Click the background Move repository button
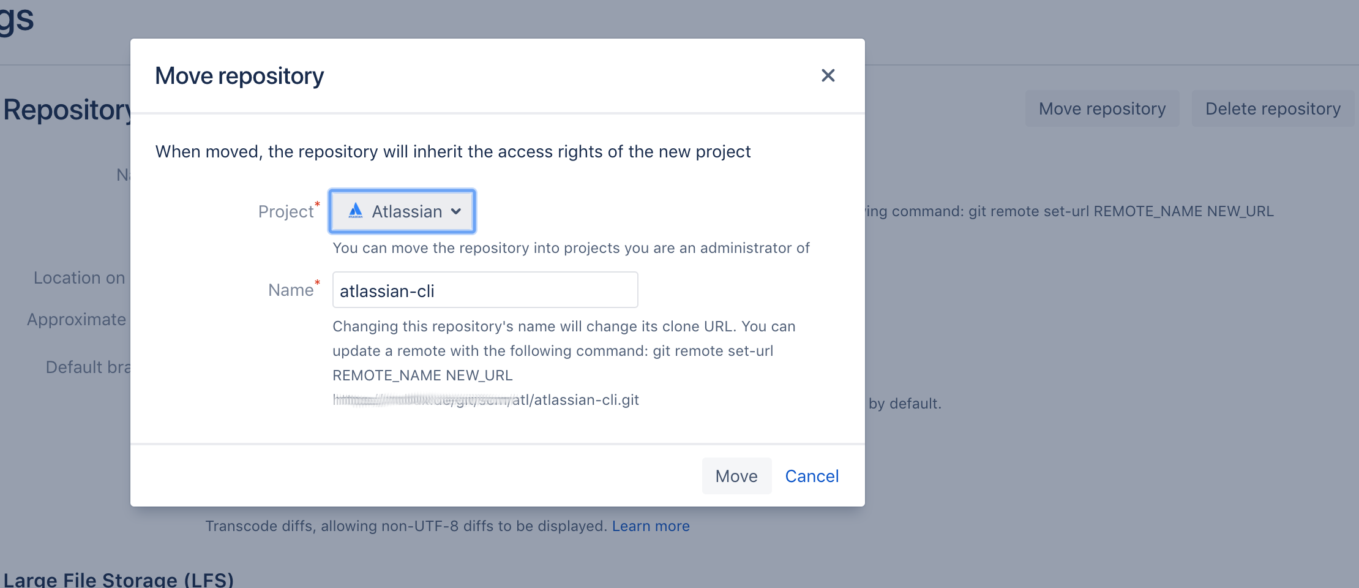The image size is (1359, 588). coord(1102,108)
